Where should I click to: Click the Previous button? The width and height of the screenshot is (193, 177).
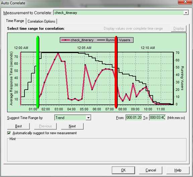pos(45,126)
